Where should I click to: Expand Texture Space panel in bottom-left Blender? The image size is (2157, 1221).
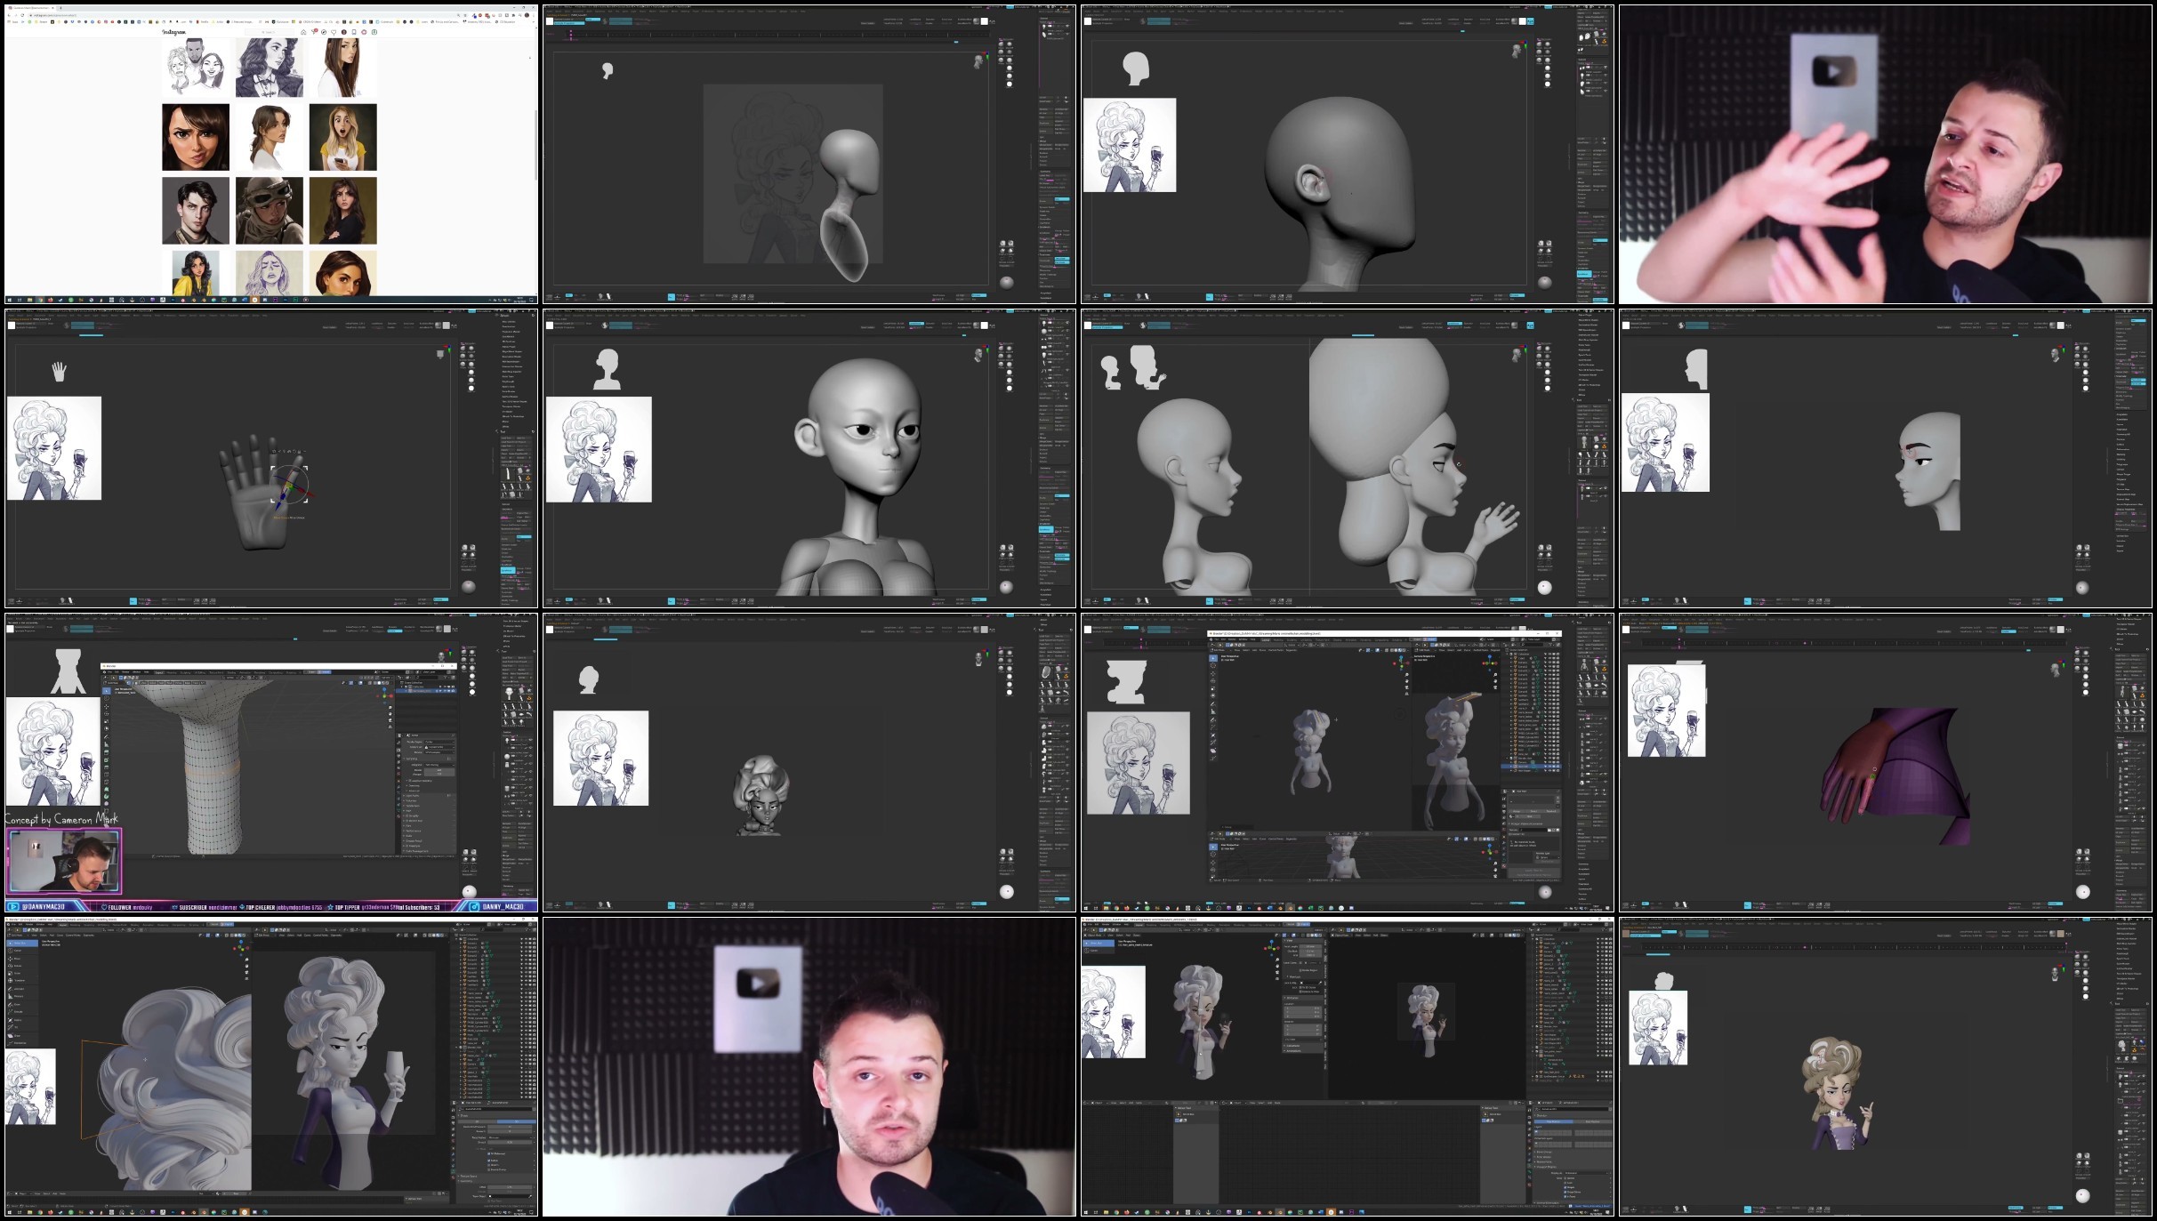[x=468, y=1176]
